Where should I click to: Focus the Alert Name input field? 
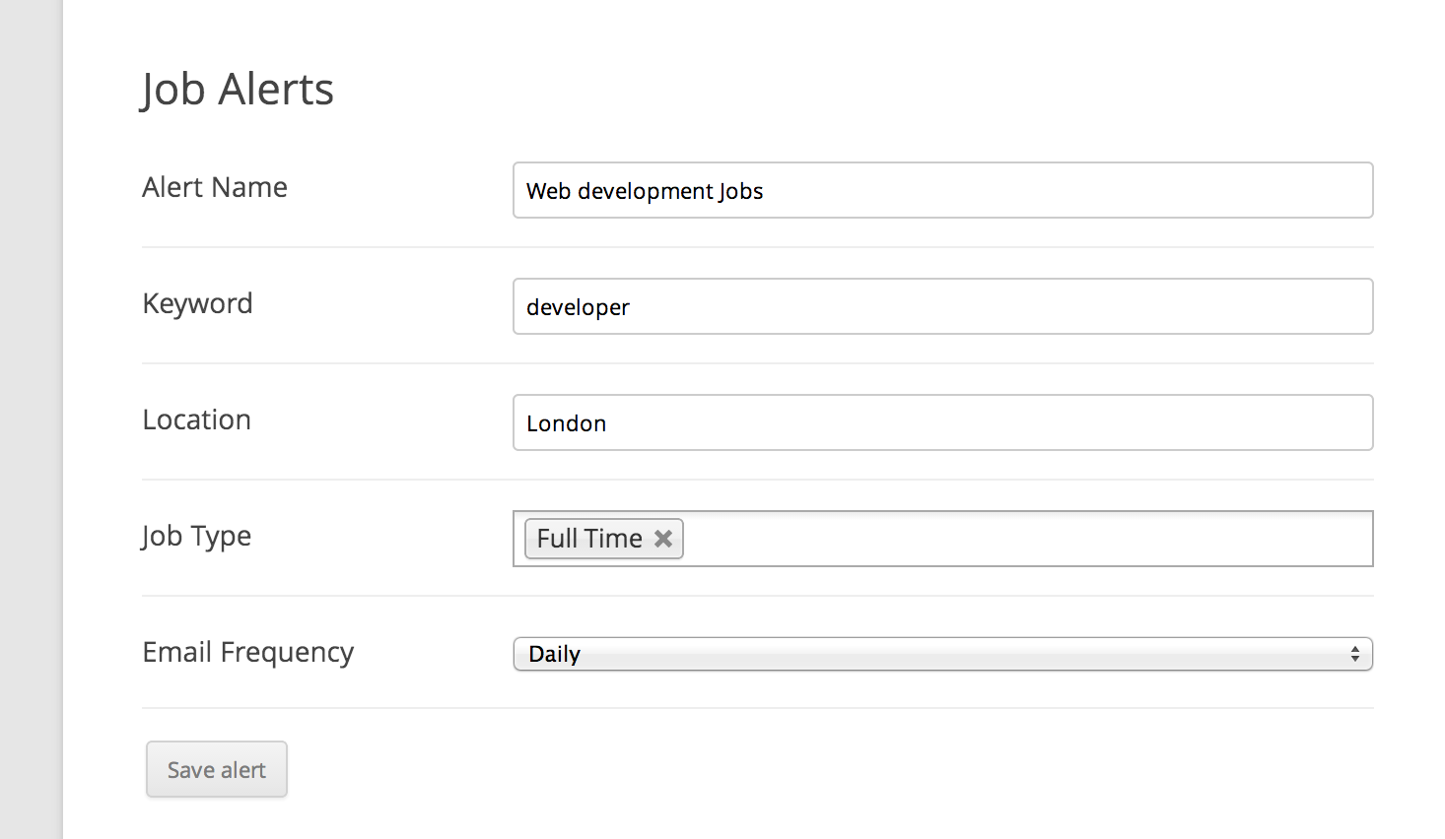tap(943, 190)
